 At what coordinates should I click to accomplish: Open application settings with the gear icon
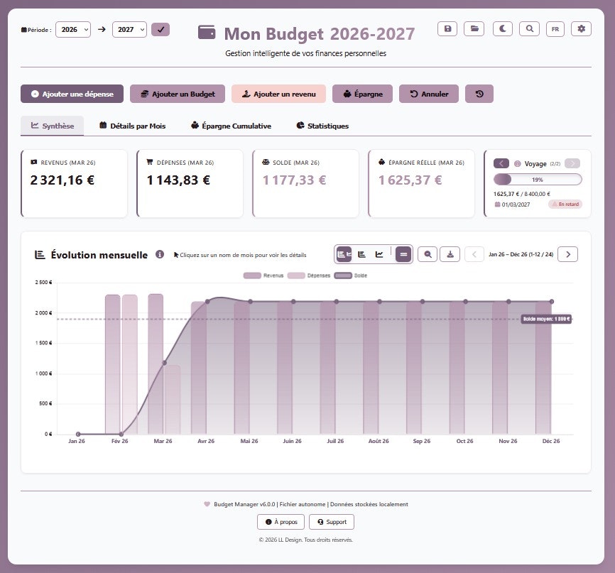[x=582, y=28]
